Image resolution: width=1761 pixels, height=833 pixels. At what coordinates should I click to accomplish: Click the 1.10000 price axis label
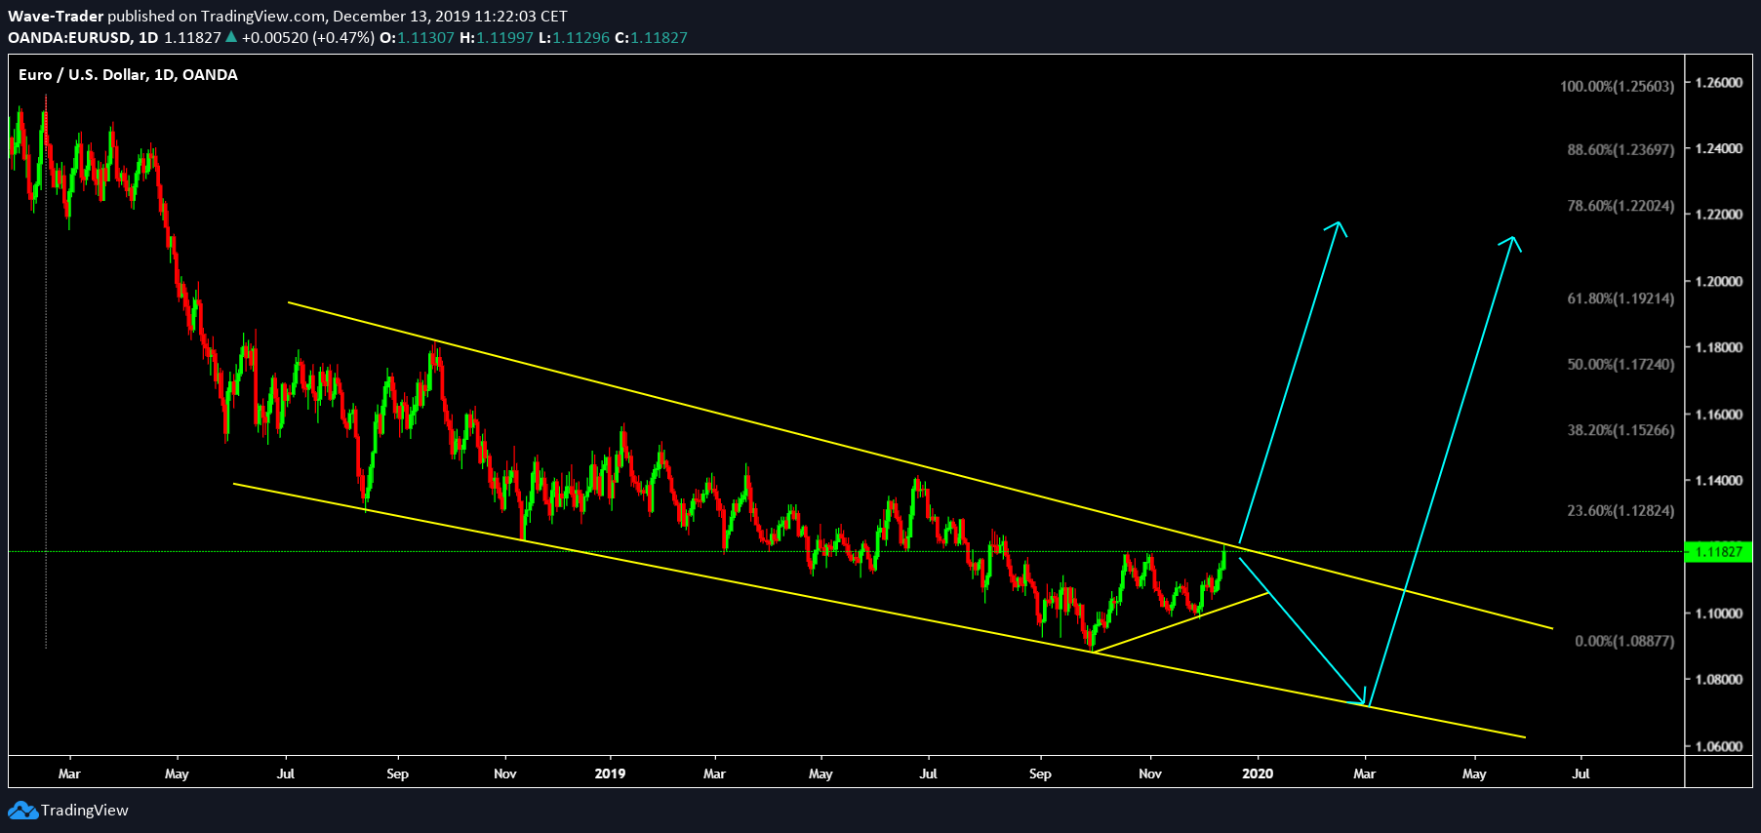[x=1719, y=613]
